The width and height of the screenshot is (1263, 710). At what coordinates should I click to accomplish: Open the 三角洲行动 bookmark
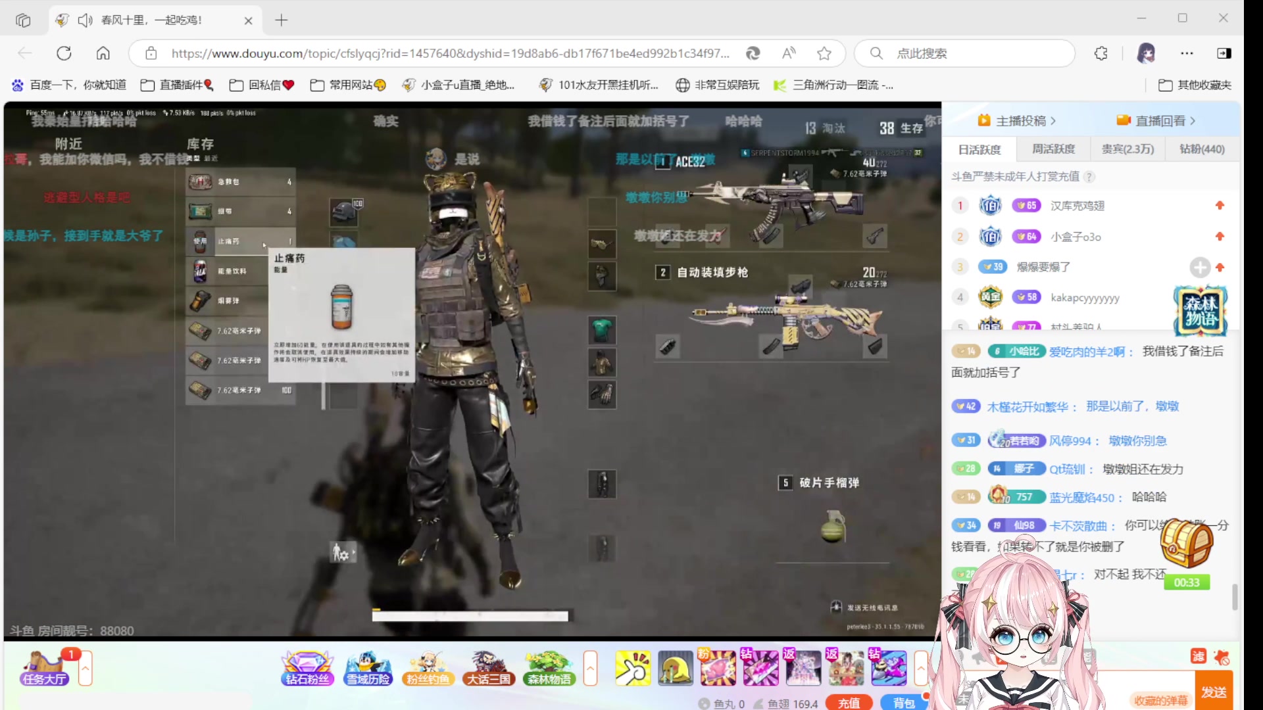833,85
